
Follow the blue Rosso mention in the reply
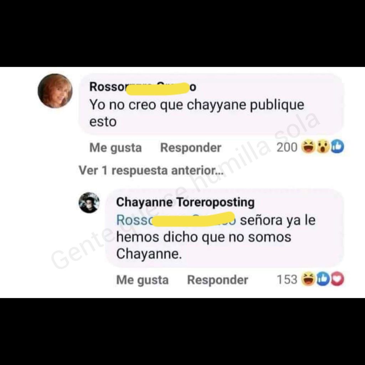click(176, 220)
